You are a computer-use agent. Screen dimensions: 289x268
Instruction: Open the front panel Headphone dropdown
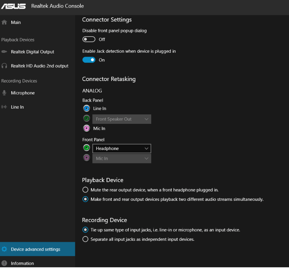[122, 149]
